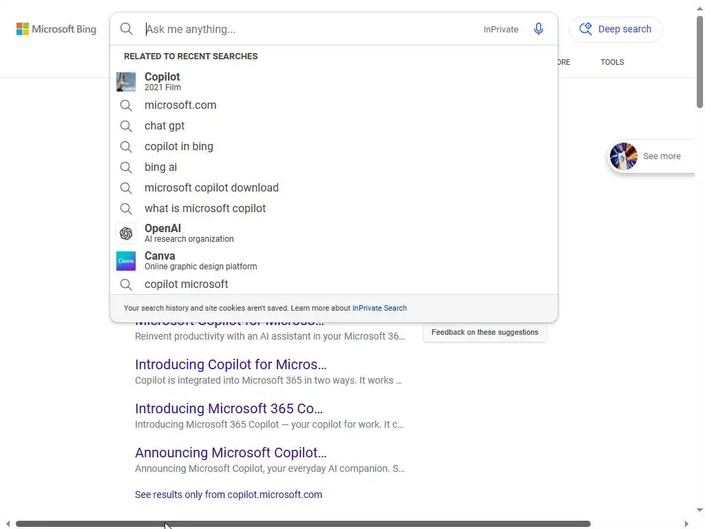This screenshot has width=705, height=529.
Task: Click magnifier icon beside chat gpt
Action: tap(126, 127)
